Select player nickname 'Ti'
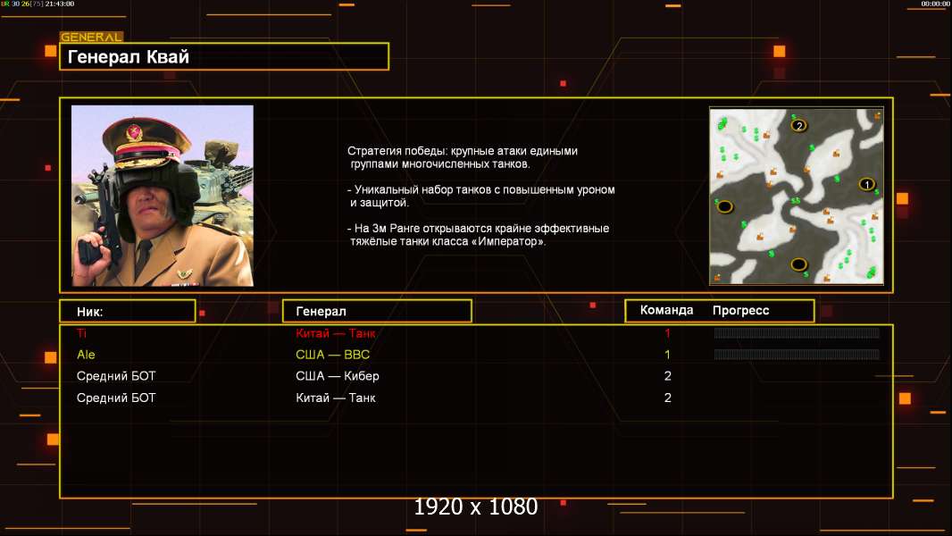 click(x=82, y=332)
